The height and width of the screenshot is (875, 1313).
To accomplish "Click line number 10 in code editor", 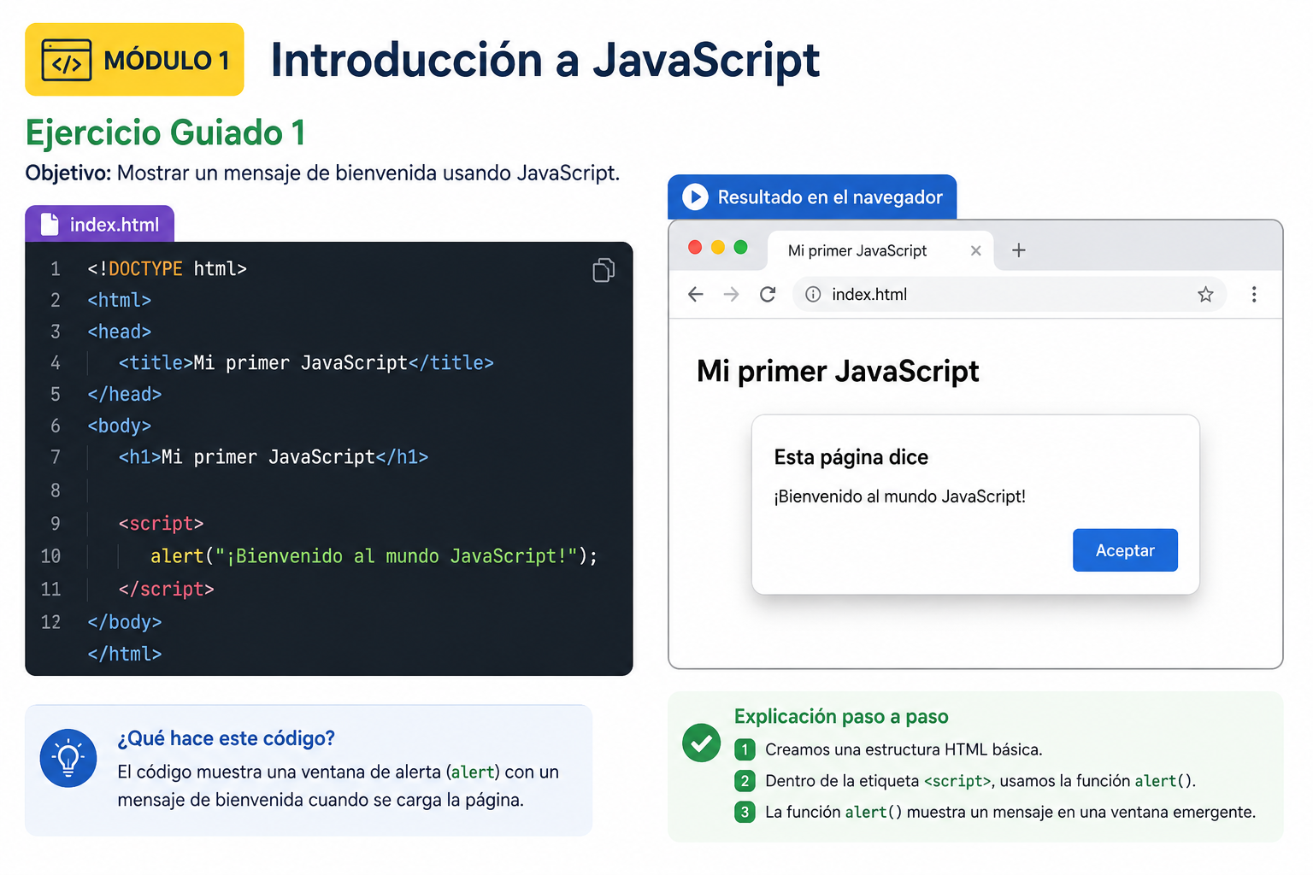I will pos(50,556).
